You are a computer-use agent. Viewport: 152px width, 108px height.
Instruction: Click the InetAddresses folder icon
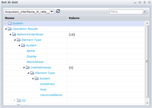click(28, 67)
